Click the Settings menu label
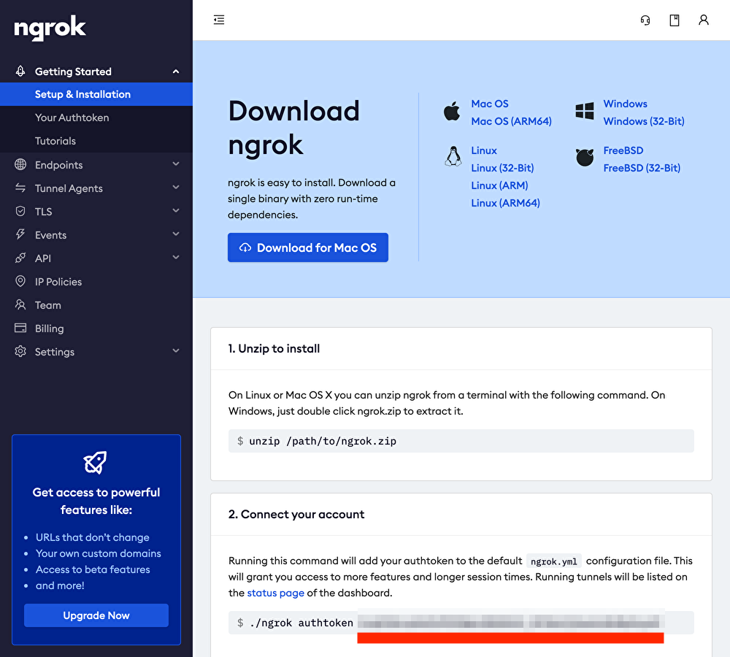This screenshot has width=730, height=657. pyautogui.click(x=55, y=352)
